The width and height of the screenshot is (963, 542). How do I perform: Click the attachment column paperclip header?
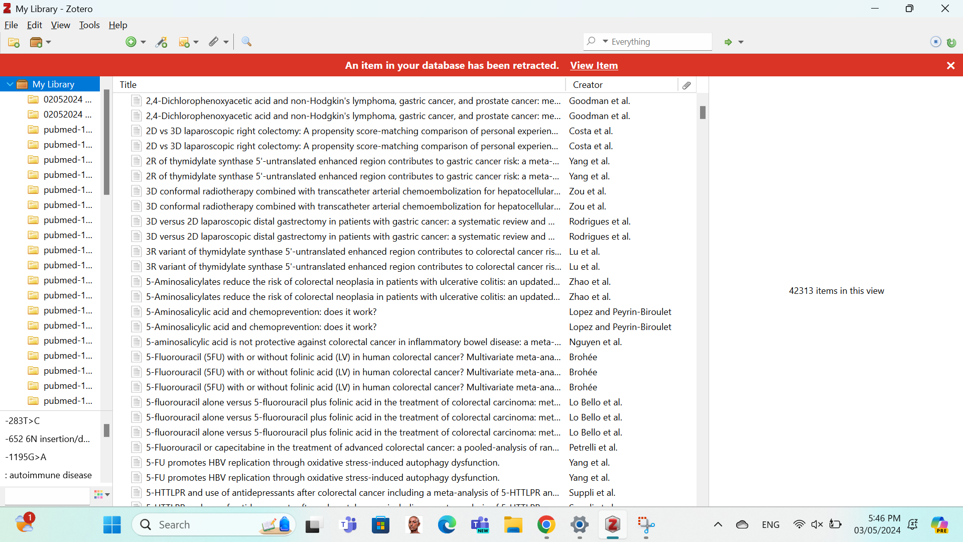(x=686, y=85)
